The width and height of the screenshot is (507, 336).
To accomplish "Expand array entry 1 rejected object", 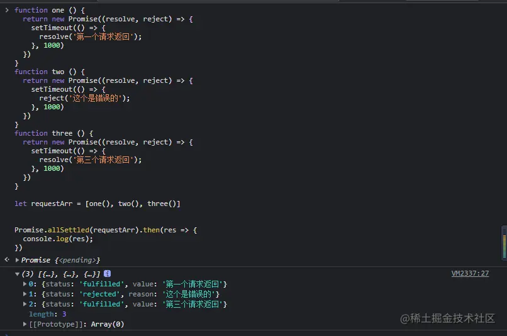I will [25, 294].
